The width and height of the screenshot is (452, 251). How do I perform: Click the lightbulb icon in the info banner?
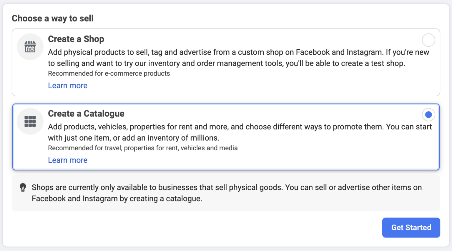[23, 187]
